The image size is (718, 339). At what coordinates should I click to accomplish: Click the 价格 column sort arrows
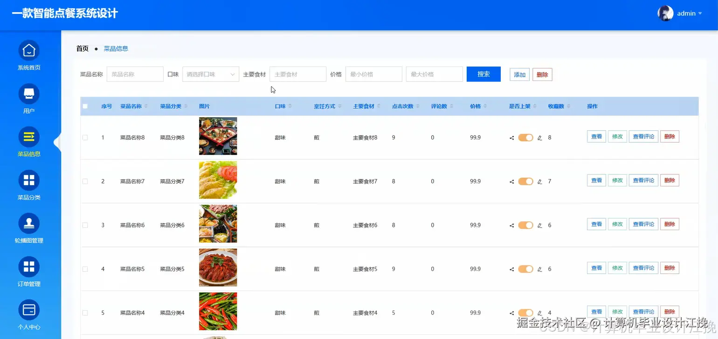[484, 106]
